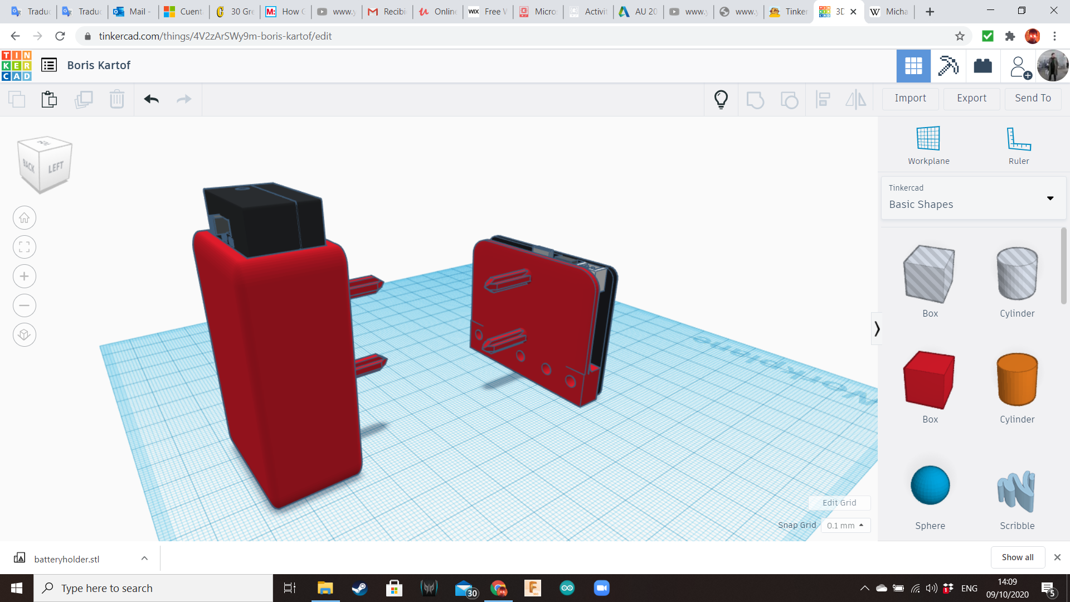Screen dimensions: 1070x602
Task: Click the Export button
Action: (971, 98)
